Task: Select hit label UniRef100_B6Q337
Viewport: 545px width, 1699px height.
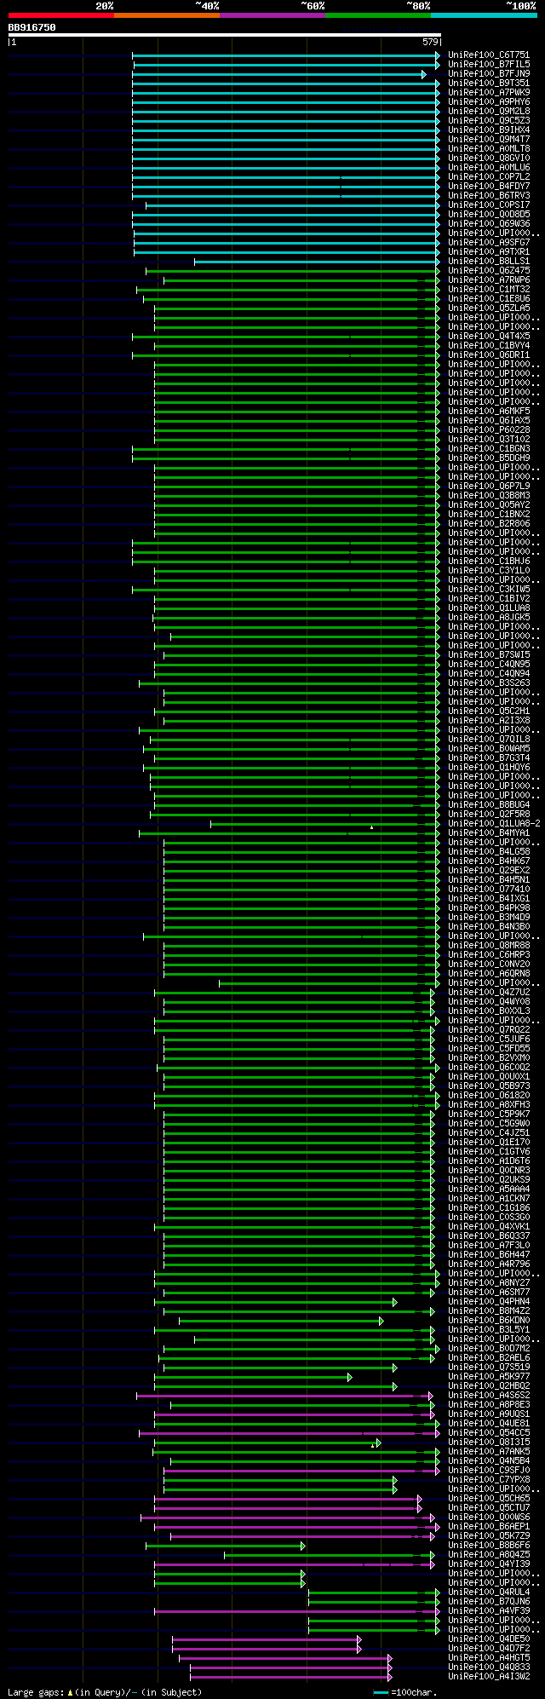Action: point(489,1236)
